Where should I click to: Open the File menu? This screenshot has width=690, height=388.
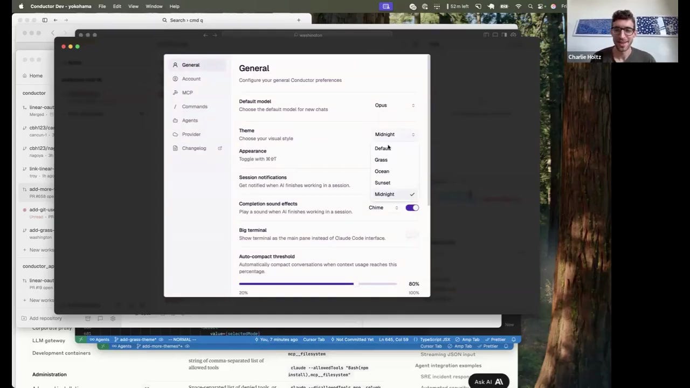[x=102, y=6]
